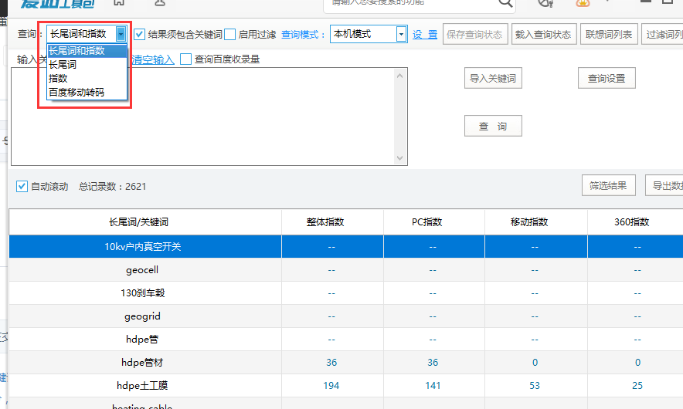Check the 查询百度收录量 checkbox
Screen dimensions: 683x409
(185, 59)
